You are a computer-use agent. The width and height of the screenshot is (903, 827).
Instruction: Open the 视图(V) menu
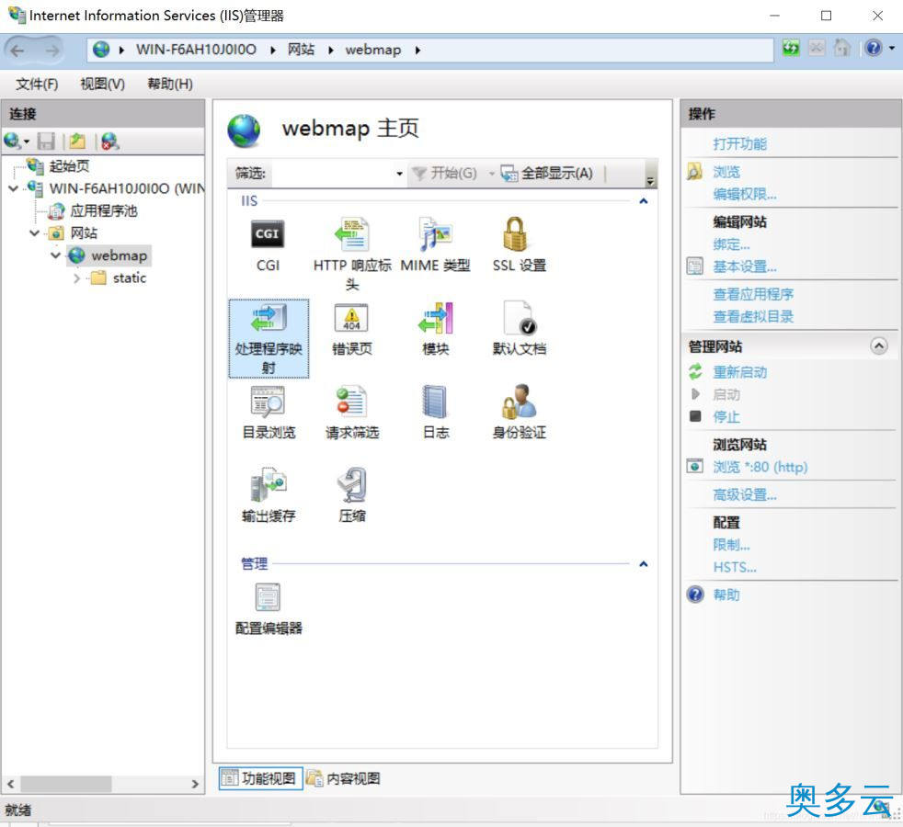102,84
